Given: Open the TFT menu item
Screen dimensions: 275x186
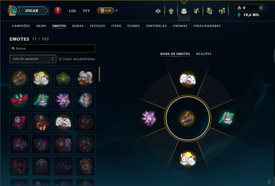Looking at the screenshot, I should [x=86, y=11].
